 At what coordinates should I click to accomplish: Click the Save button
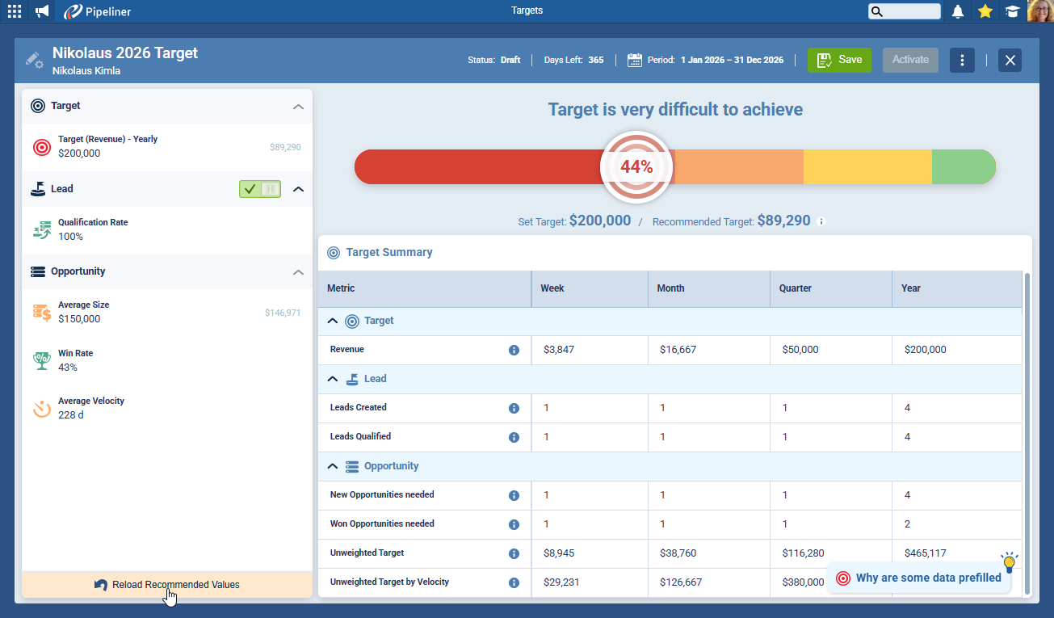tap(839, 60)
